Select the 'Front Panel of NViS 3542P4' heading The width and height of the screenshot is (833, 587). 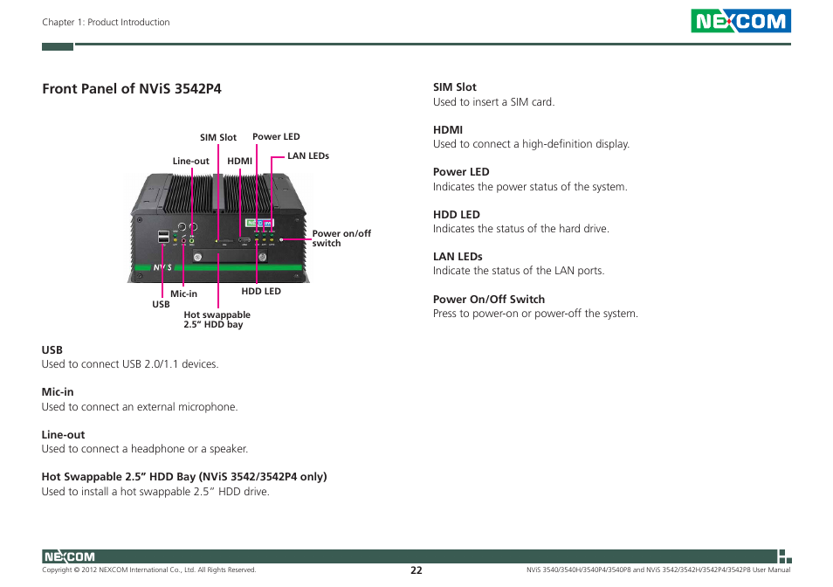coord(132,88)
